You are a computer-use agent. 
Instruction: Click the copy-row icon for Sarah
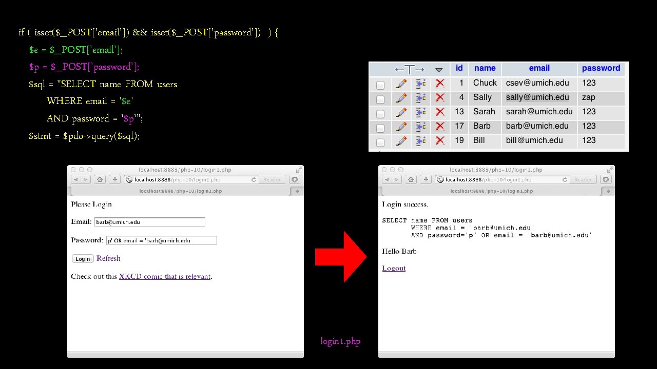(x=421, y=112)
